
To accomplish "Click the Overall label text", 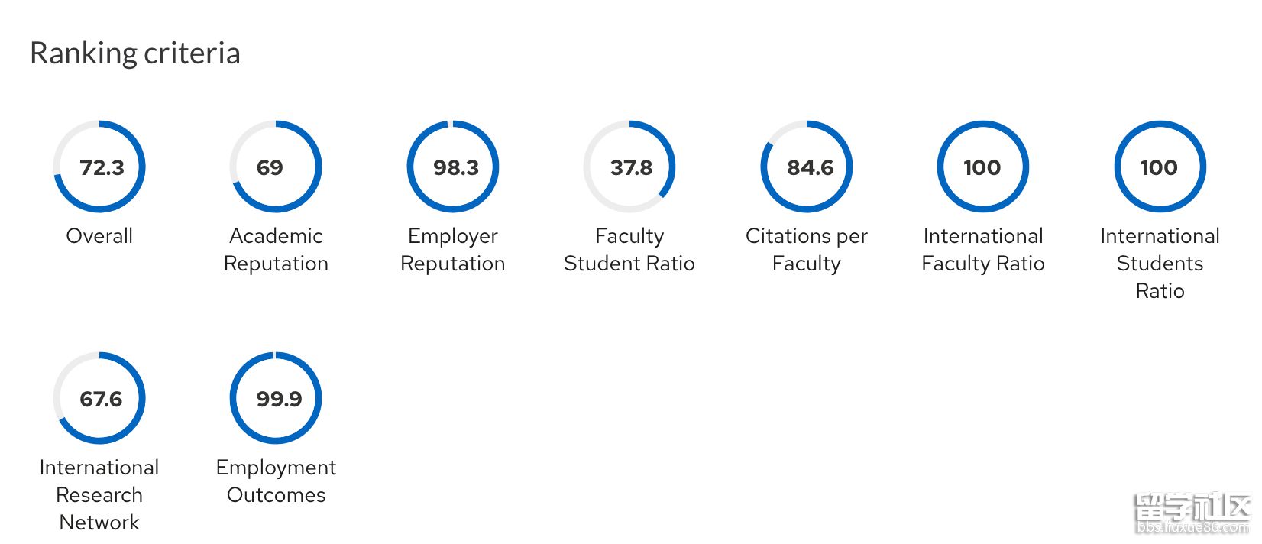I will pyautogui.click(x=99, y=236).
